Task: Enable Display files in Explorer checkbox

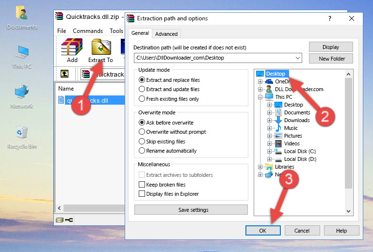Action: [x=142, y=194]
